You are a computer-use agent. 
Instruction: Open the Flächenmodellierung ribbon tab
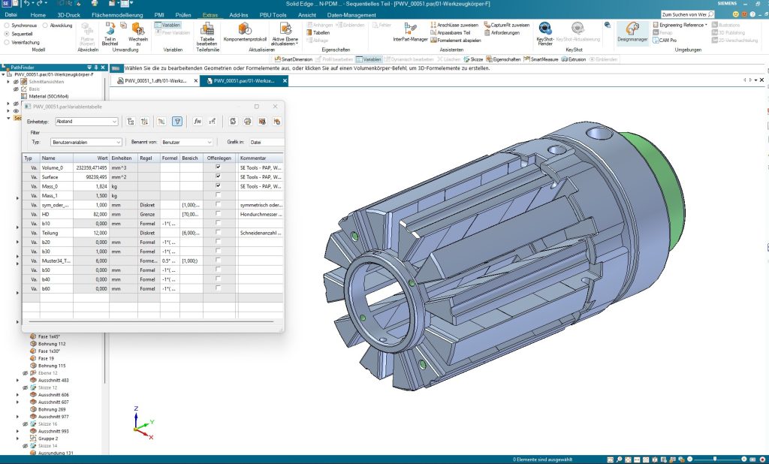click(x=117, y=15)
